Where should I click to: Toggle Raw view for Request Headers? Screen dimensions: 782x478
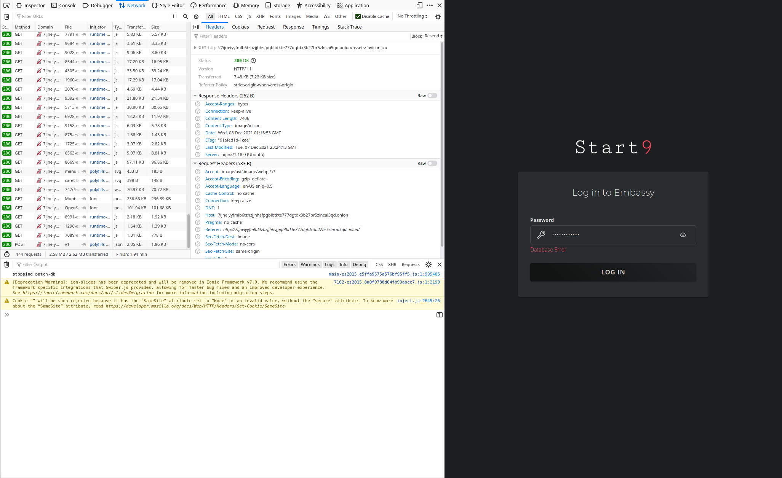[432, 163]
